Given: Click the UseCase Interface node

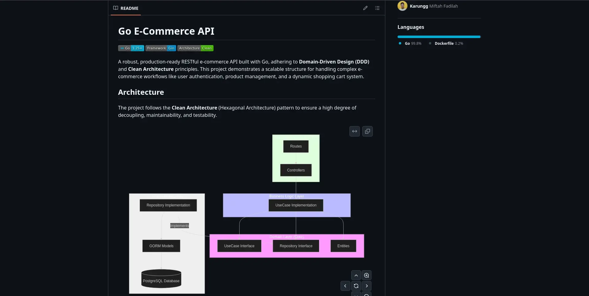Looking at the screenshot, I should click(239, 246).
